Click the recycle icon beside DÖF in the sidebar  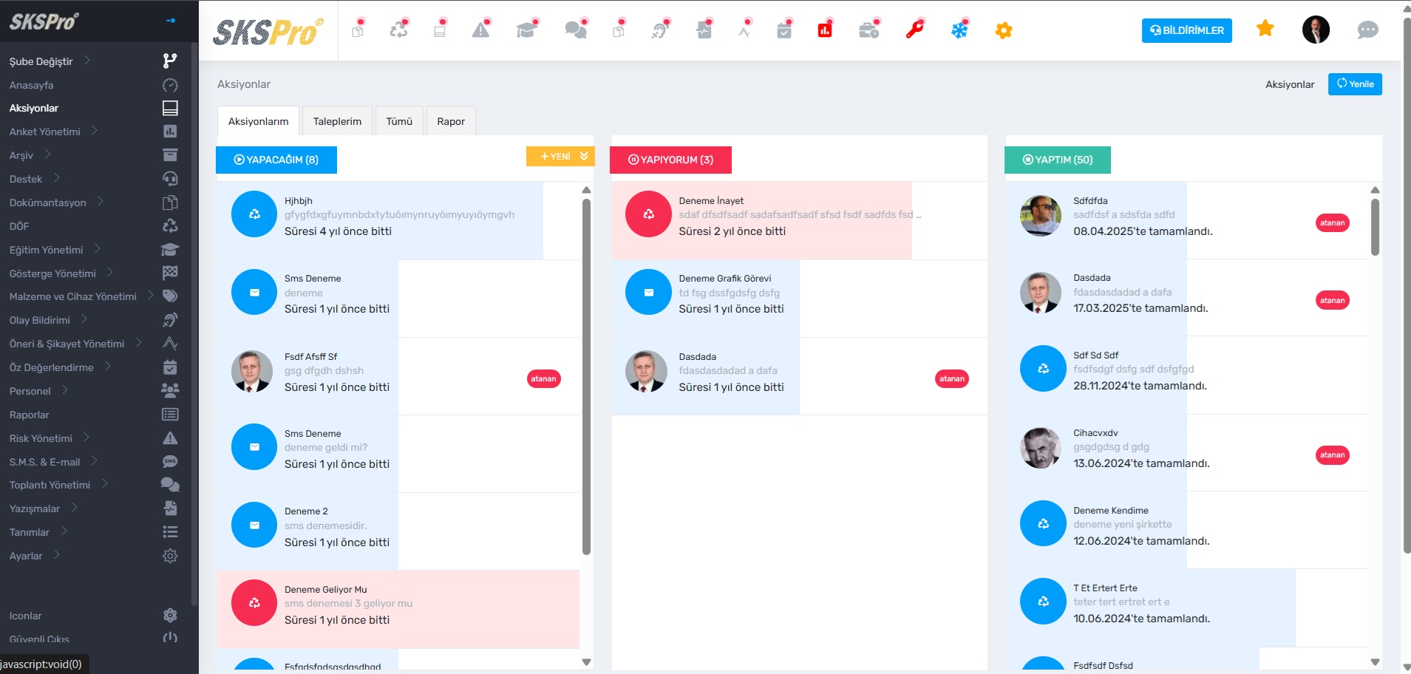tap(170, 225)
